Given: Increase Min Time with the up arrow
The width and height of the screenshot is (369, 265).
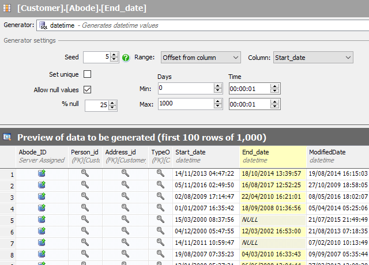Looking at the screenshot, I should pos(274,86).
